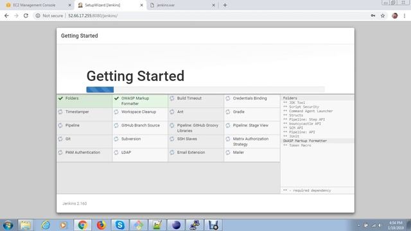
Task: Click the pending icon beside GitHub Branch Source
Action: click(x=116, y=126)
